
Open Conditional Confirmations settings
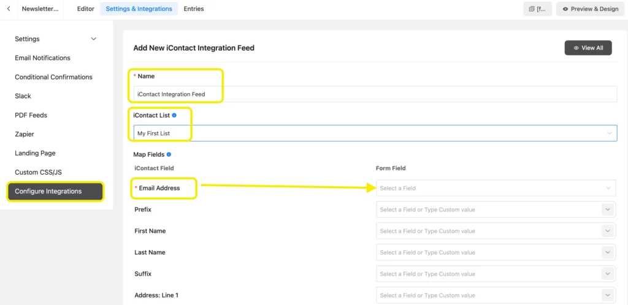(54, 77)
